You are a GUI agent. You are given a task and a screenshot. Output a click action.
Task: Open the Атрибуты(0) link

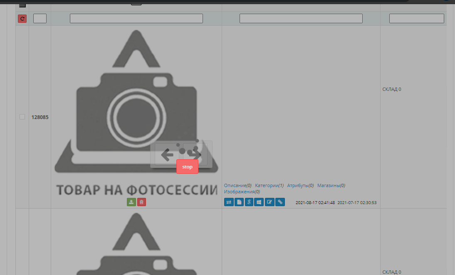pos(300,185)
